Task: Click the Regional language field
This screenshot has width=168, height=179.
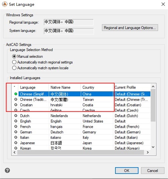Action: (69, 22)
